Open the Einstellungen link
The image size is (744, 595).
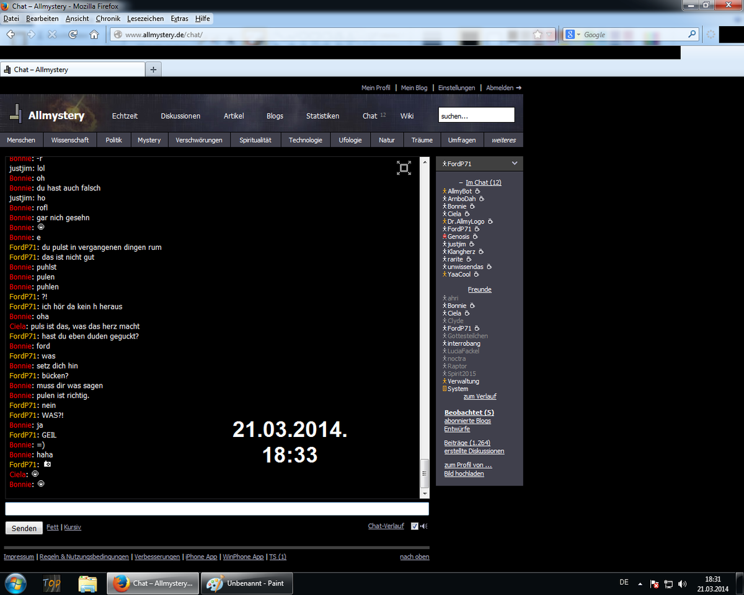click(456, 88)
